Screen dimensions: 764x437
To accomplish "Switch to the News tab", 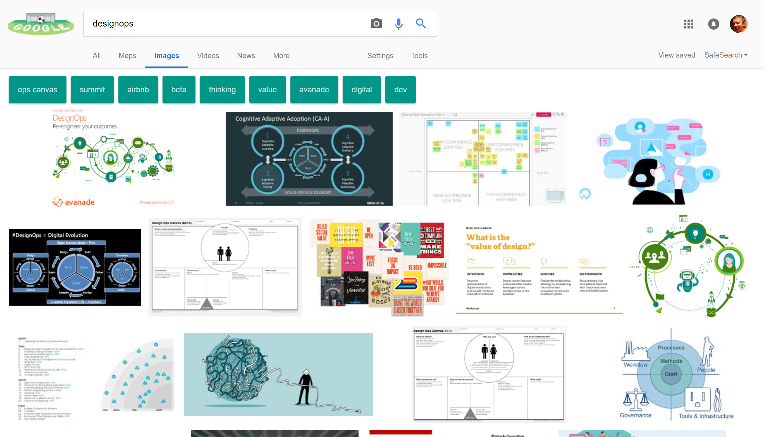I will [x=246, y=56].
